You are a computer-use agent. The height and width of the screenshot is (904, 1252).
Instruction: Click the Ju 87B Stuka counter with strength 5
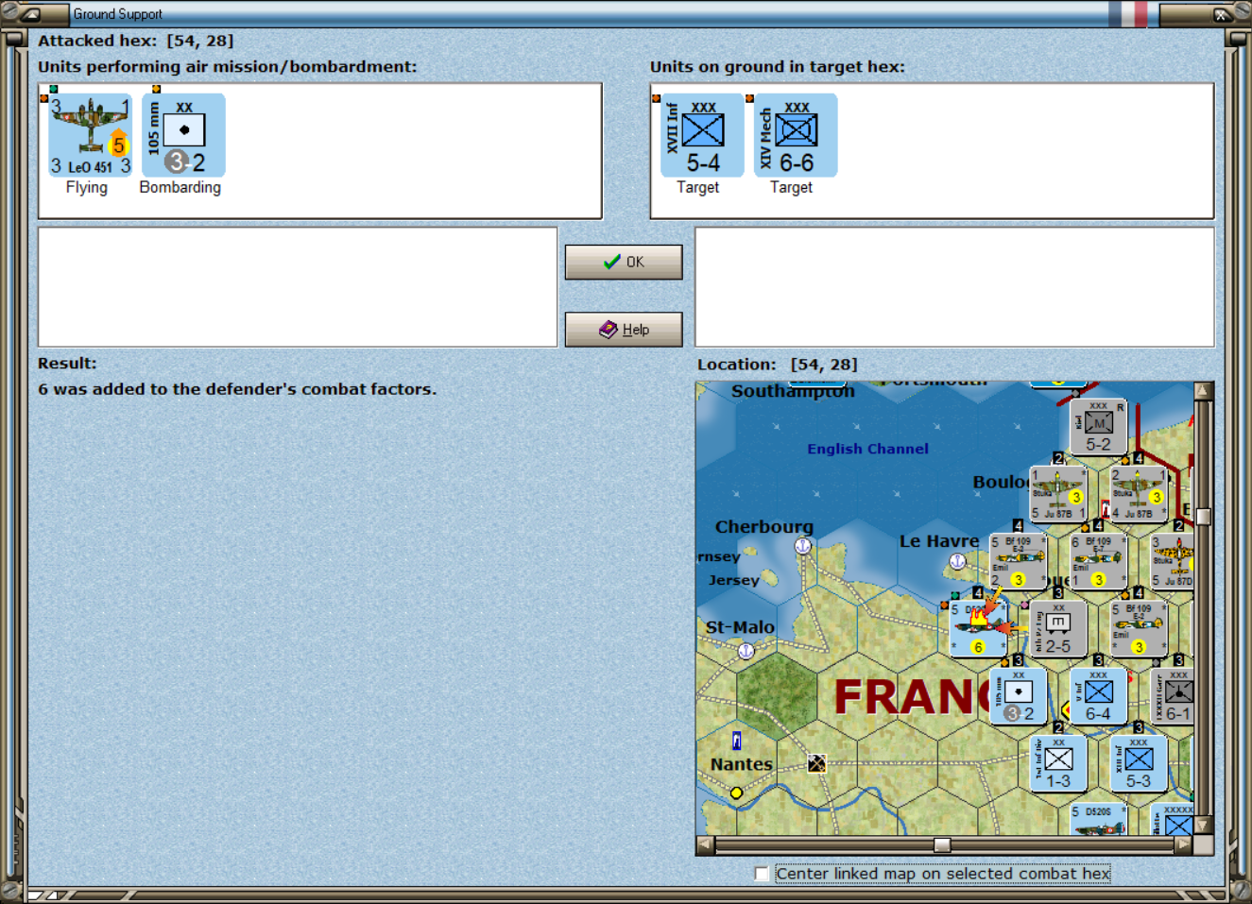1058,494
